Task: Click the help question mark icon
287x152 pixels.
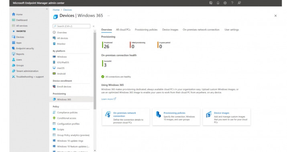Action: 232,3
